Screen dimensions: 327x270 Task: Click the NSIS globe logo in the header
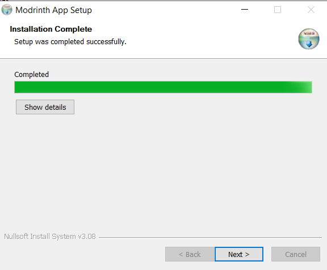pos(309,39)
